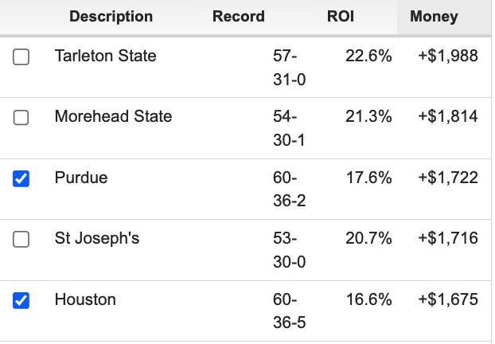The width and height of the screenshot is (495, 344).
Task: Click St Joseph's +$1,716 money value
Action: pyautogui.click(x=448, y=238)
